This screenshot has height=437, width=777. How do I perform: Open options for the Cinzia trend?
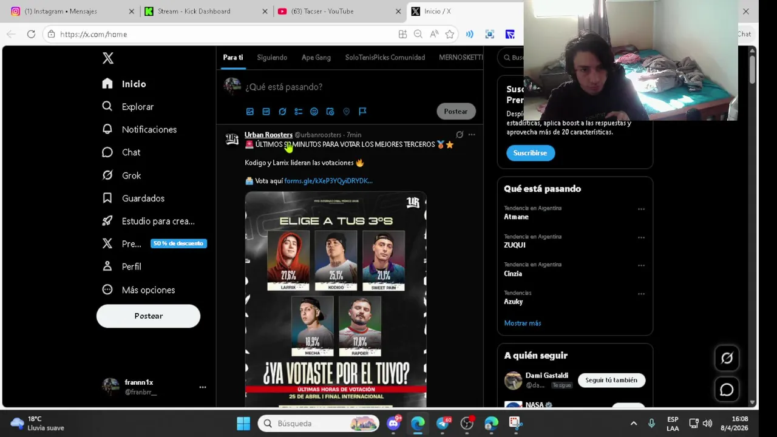[x=641, y=265]
